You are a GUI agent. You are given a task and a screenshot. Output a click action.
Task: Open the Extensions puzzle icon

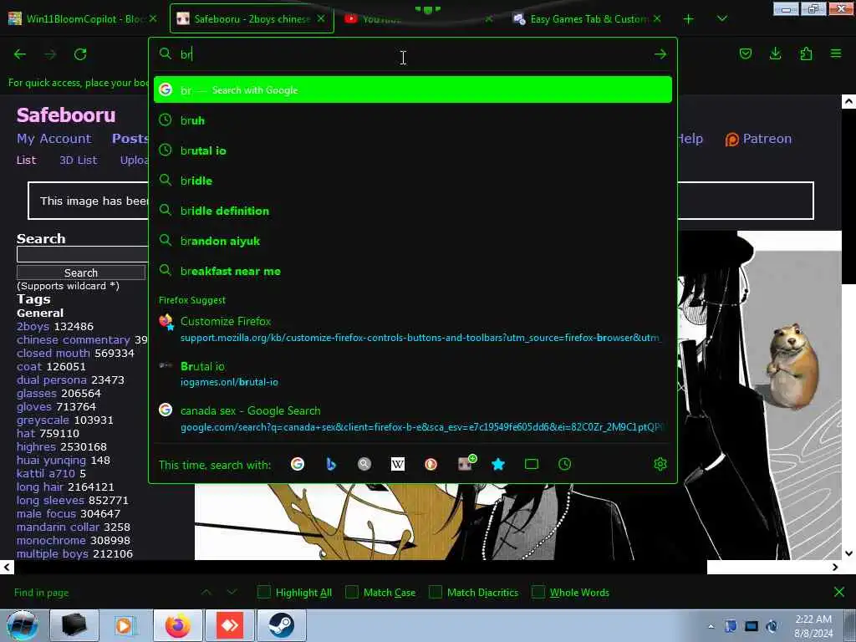coord(806,53)
